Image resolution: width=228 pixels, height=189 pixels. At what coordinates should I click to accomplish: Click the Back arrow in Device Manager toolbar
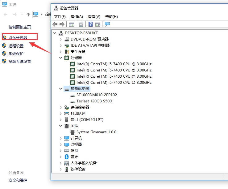click(55, 24)
